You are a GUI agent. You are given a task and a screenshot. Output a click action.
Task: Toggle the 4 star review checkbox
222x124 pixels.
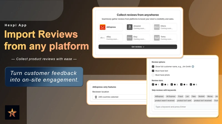click(x=181, y=85)
